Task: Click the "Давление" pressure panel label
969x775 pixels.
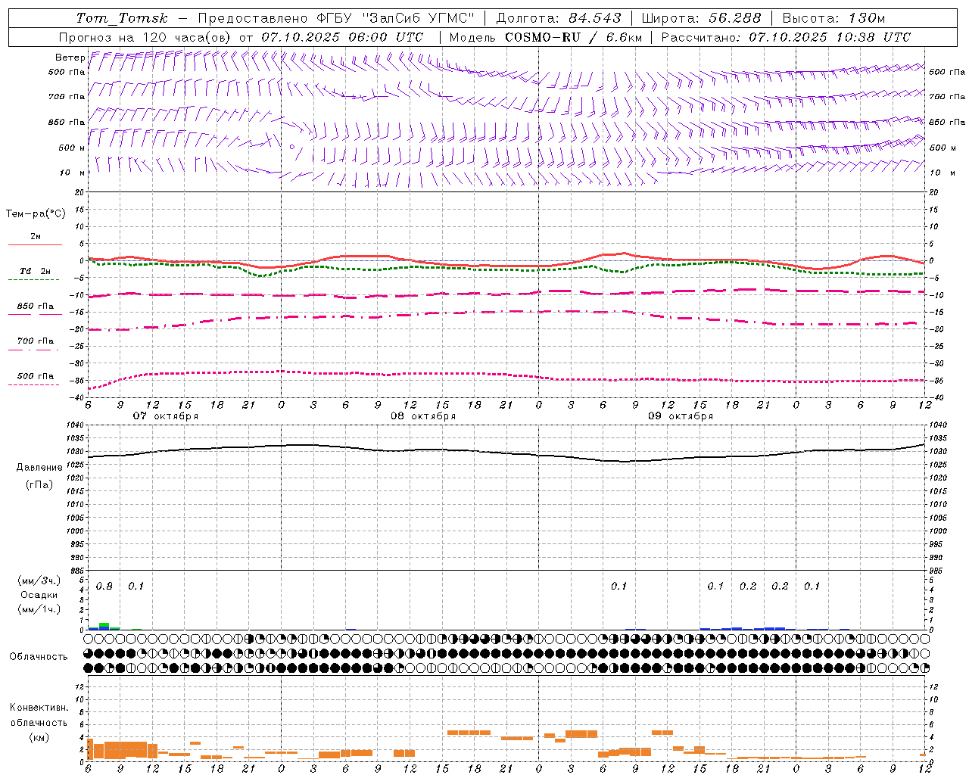Action: click(x=39, y=468)
